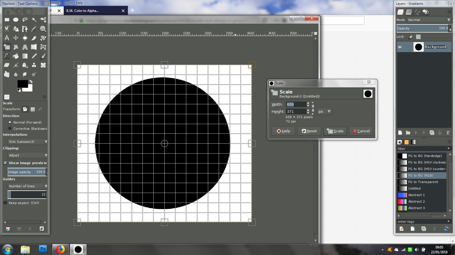Click the Scale button in Scale dialog

pyautogui.click(x=335, y=131)
